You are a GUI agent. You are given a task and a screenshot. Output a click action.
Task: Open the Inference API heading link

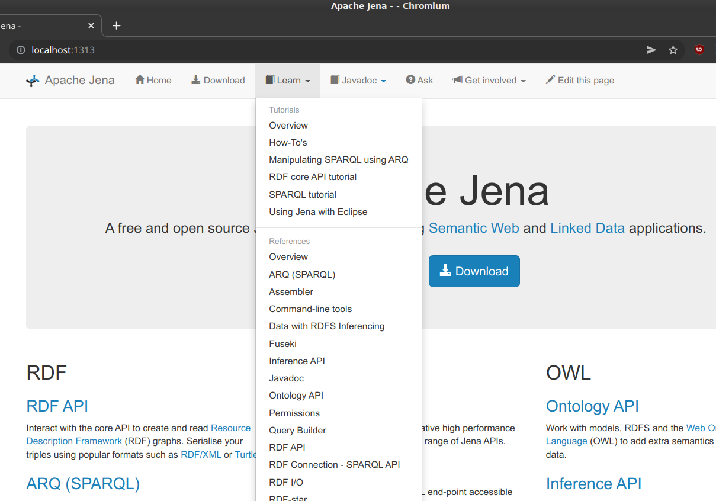click(x=593, y=484)
